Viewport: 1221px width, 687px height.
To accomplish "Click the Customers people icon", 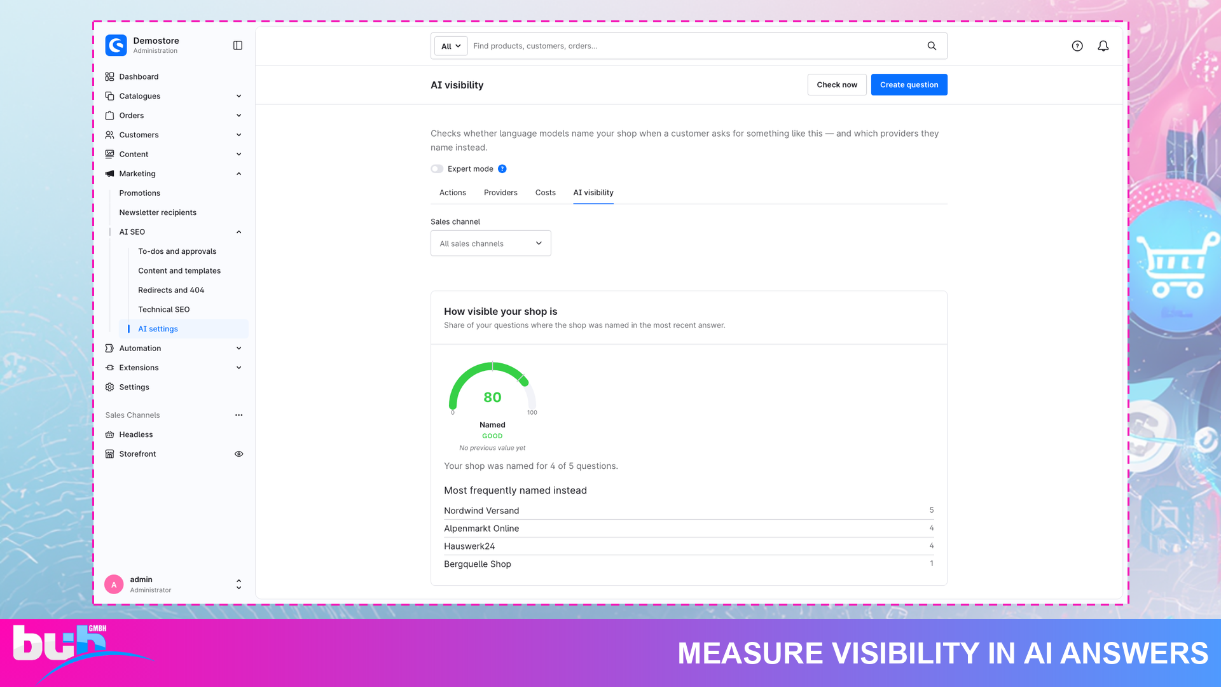I will click(109, 135).
